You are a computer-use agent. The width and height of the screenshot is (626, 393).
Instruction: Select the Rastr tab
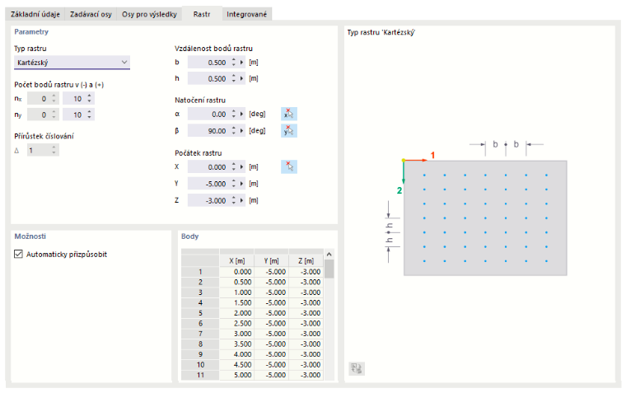202,14
